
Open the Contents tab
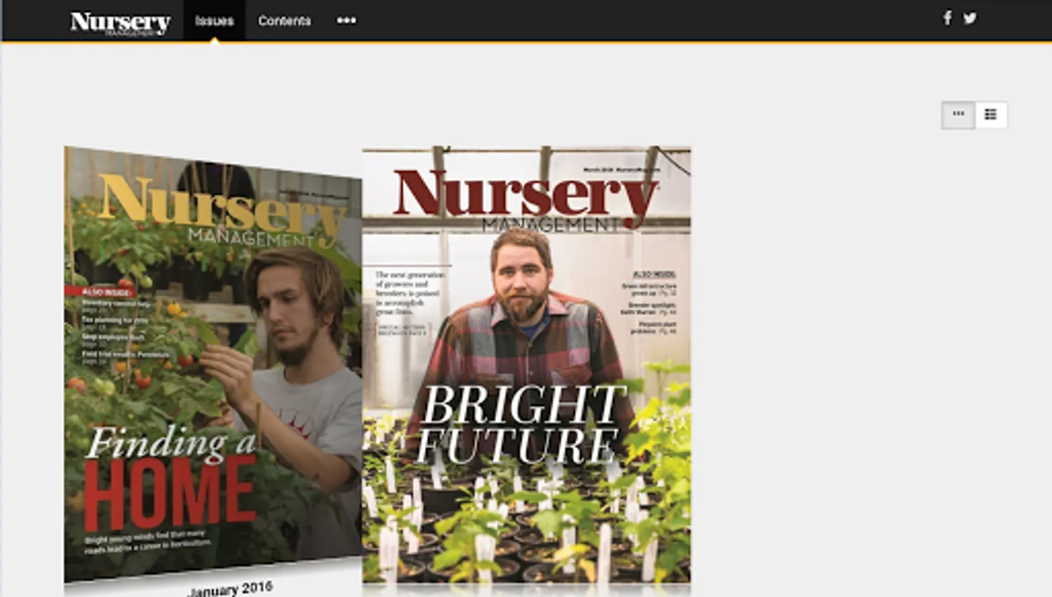pyautogui.click(x=284, y=21)
